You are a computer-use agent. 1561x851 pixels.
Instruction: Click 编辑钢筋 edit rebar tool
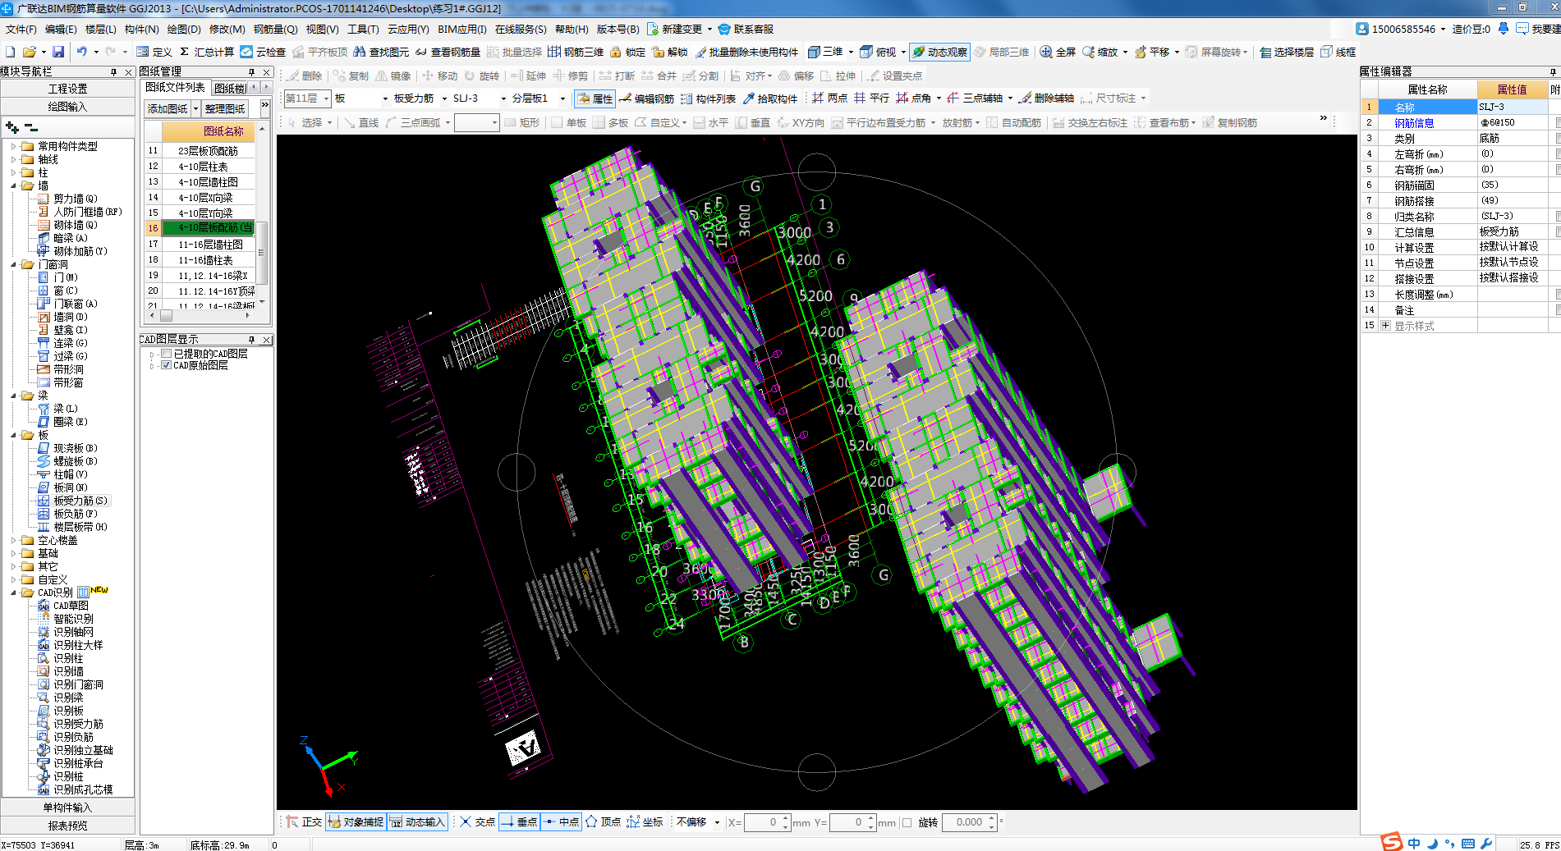pos(647,98)
